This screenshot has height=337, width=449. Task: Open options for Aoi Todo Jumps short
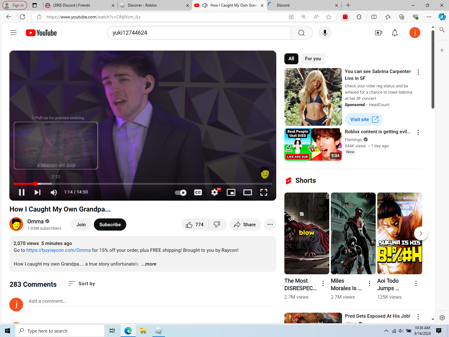click(x=416, y=283)
